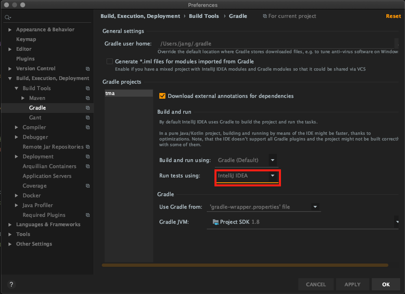Screen dimensions: 405x294
Task: Open help with the question mark button
Action: pos(11,284)
